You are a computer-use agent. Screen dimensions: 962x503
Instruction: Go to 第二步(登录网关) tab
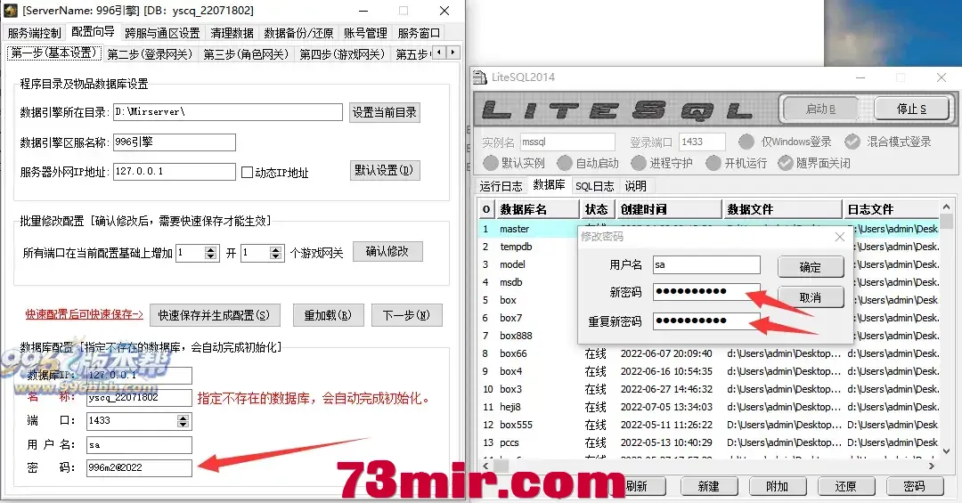(x=151, y=54)
